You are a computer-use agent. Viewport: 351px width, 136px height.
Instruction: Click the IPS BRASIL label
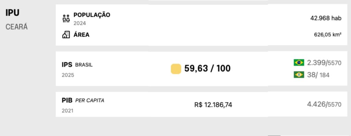pos(77,65)
